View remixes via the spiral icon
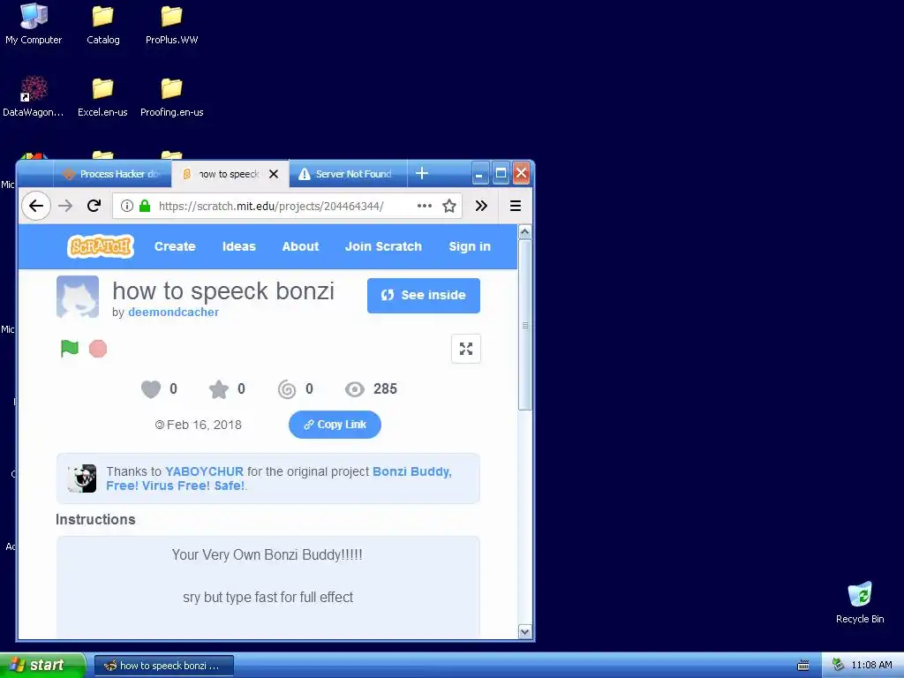The image size is (904, 678). click(x=287, y=389)
